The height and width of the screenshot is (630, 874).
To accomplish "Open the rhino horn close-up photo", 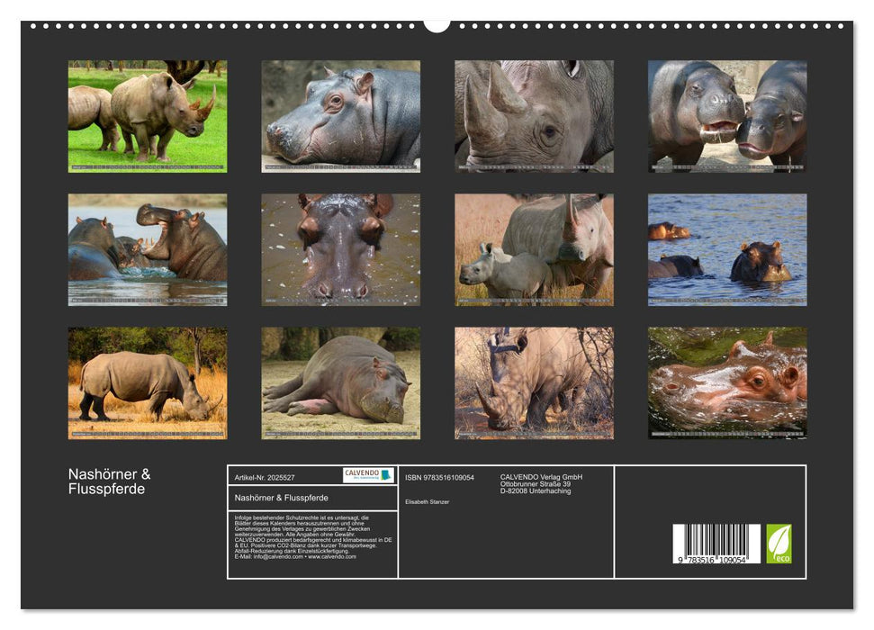I will point(534,116).
